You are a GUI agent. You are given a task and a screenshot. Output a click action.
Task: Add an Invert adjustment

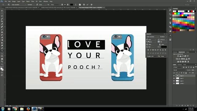(178, 62)
